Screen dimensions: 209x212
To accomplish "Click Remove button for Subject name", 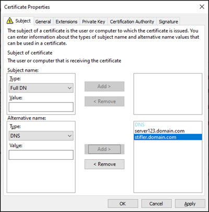I will click(x=104, y=102).
